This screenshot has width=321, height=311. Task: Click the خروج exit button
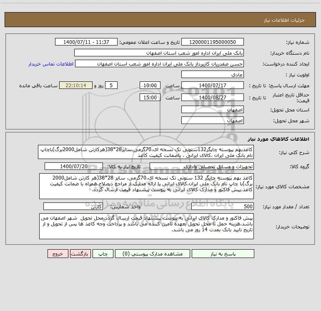click(x=58, y=254)
